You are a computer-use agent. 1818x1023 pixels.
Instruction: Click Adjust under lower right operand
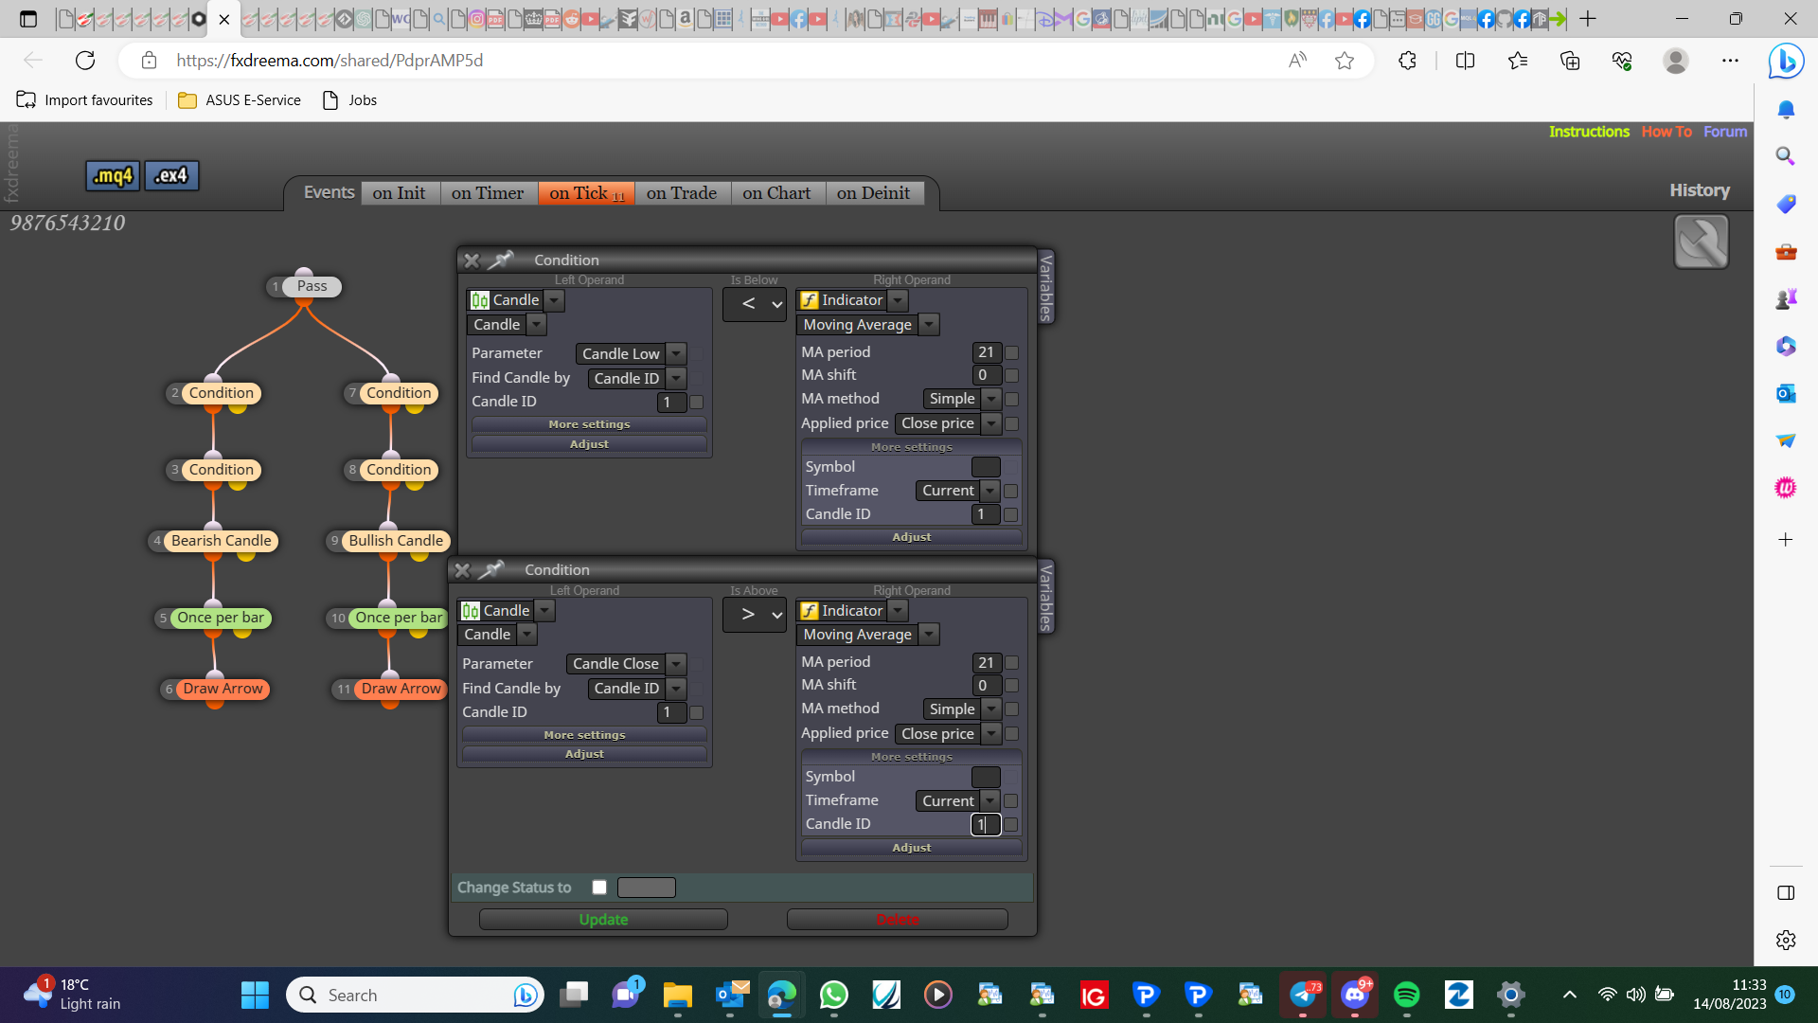coord(911,848)
